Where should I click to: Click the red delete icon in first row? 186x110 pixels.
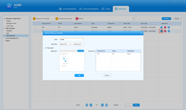[165, 27]
